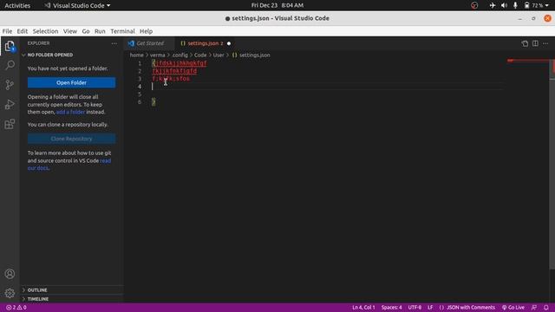Open the notifications bell in status bar
555x312 pixels.
pyautogui.click(x=545, y=308)
